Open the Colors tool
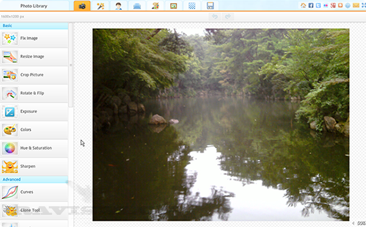Viewport: 366px width, 227px height. tap(34, 130)
